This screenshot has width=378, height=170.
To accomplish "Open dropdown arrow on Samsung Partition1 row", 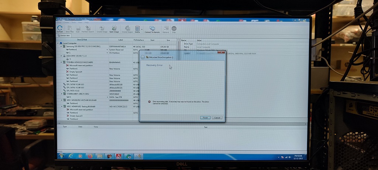I will (x=107, y=50).
